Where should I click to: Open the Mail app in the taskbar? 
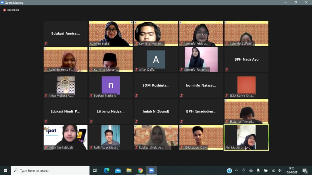(118, 170)
